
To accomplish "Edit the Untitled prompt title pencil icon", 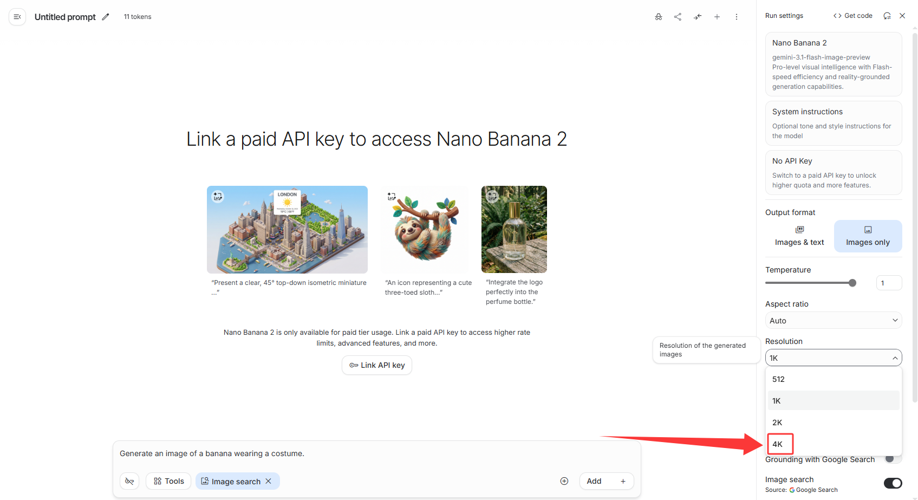I will coord(106,17).
